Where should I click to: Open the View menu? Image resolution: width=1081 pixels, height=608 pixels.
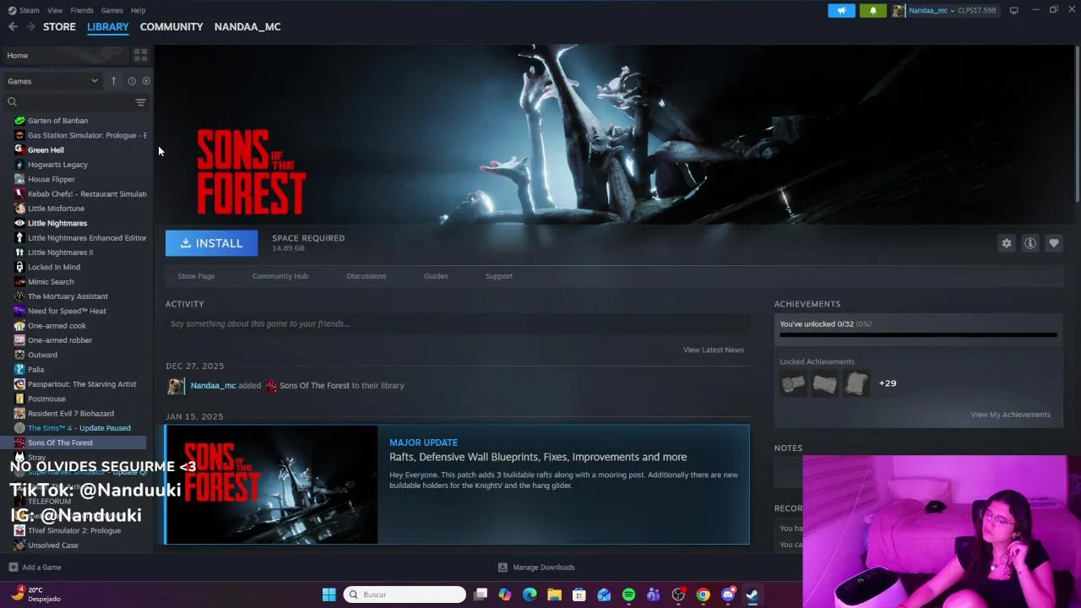pos(55,10)
